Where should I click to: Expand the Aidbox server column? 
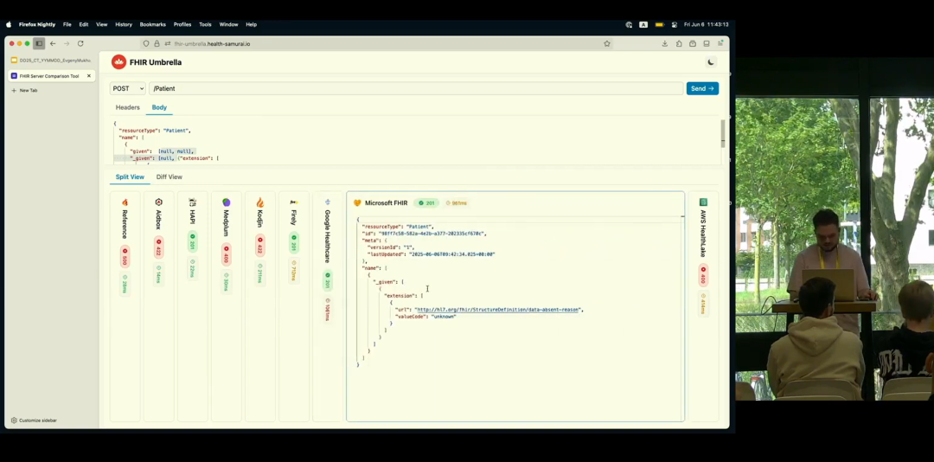[158, 306]
